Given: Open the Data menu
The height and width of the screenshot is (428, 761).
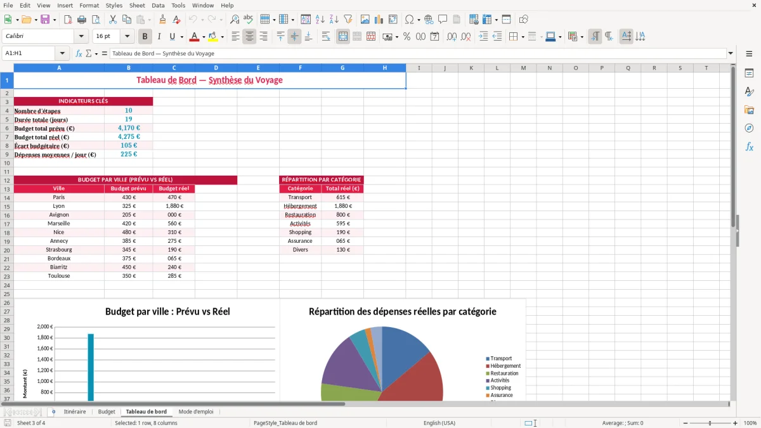Looking at the screenshot, I should [x=158, y=5].
